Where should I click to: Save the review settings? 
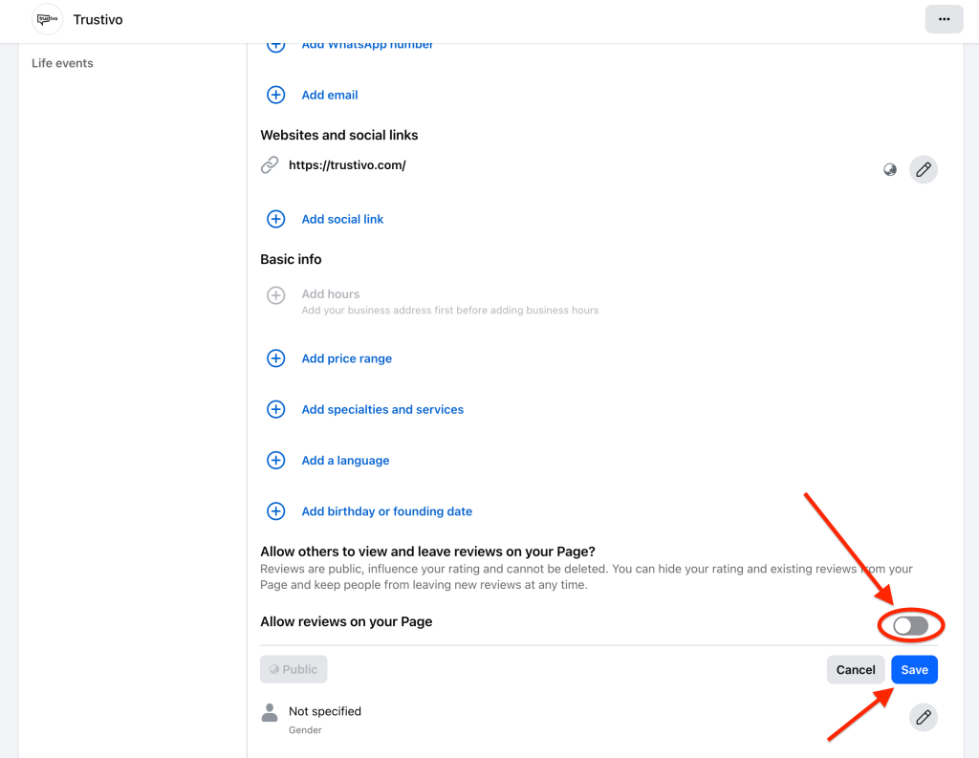[x=914, y=669]
